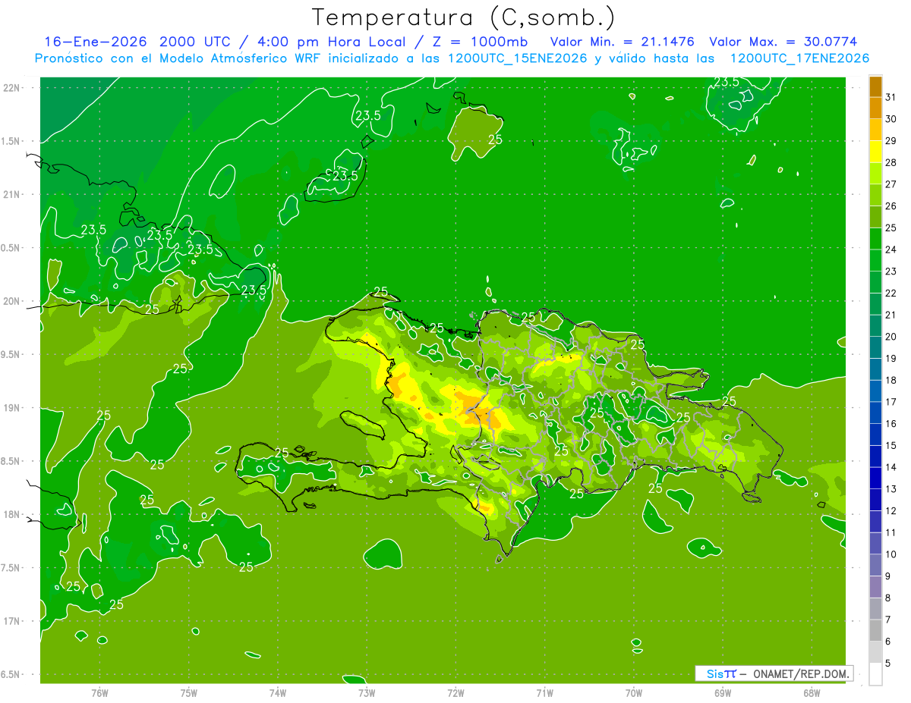Click the "68W" longitude label
Screen dimensions: 911x703
[812, 692]
